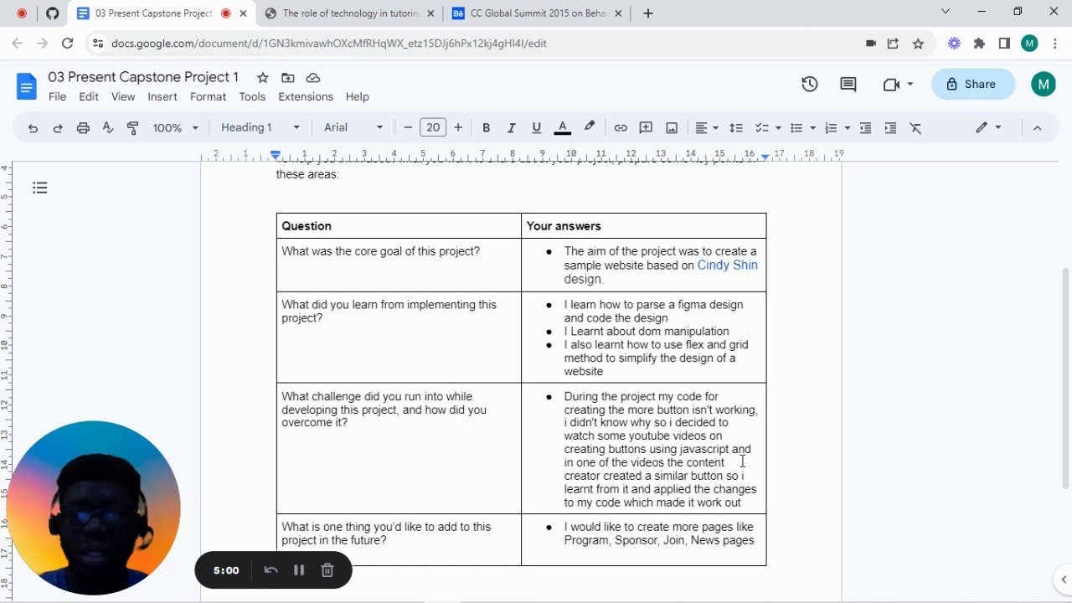Open the comment history panel

click(x=848, y=84)
